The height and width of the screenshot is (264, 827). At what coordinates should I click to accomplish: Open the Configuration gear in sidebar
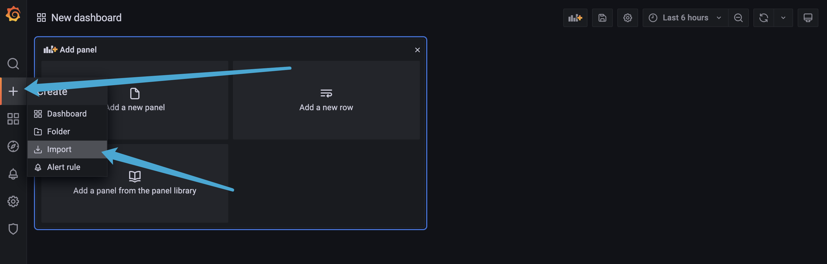point(13,201)
